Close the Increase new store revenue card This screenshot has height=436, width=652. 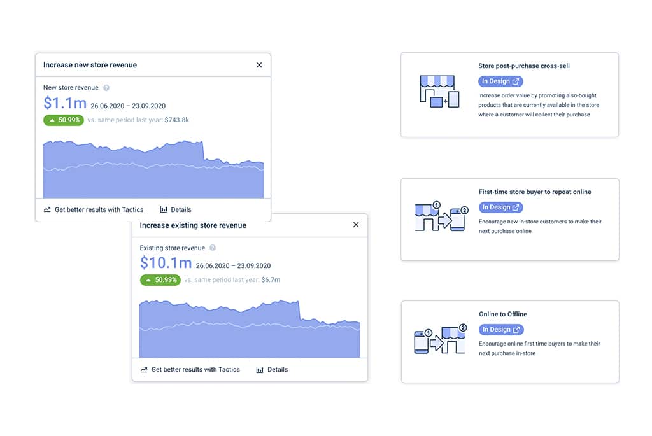[259, 65]
